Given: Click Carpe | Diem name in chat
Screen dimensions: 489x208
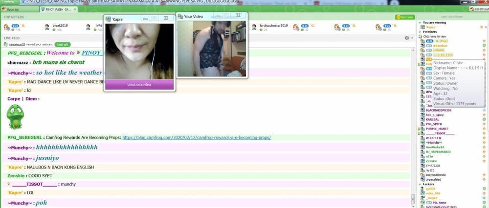Looking at the screenshot, I should coord(22,99).
